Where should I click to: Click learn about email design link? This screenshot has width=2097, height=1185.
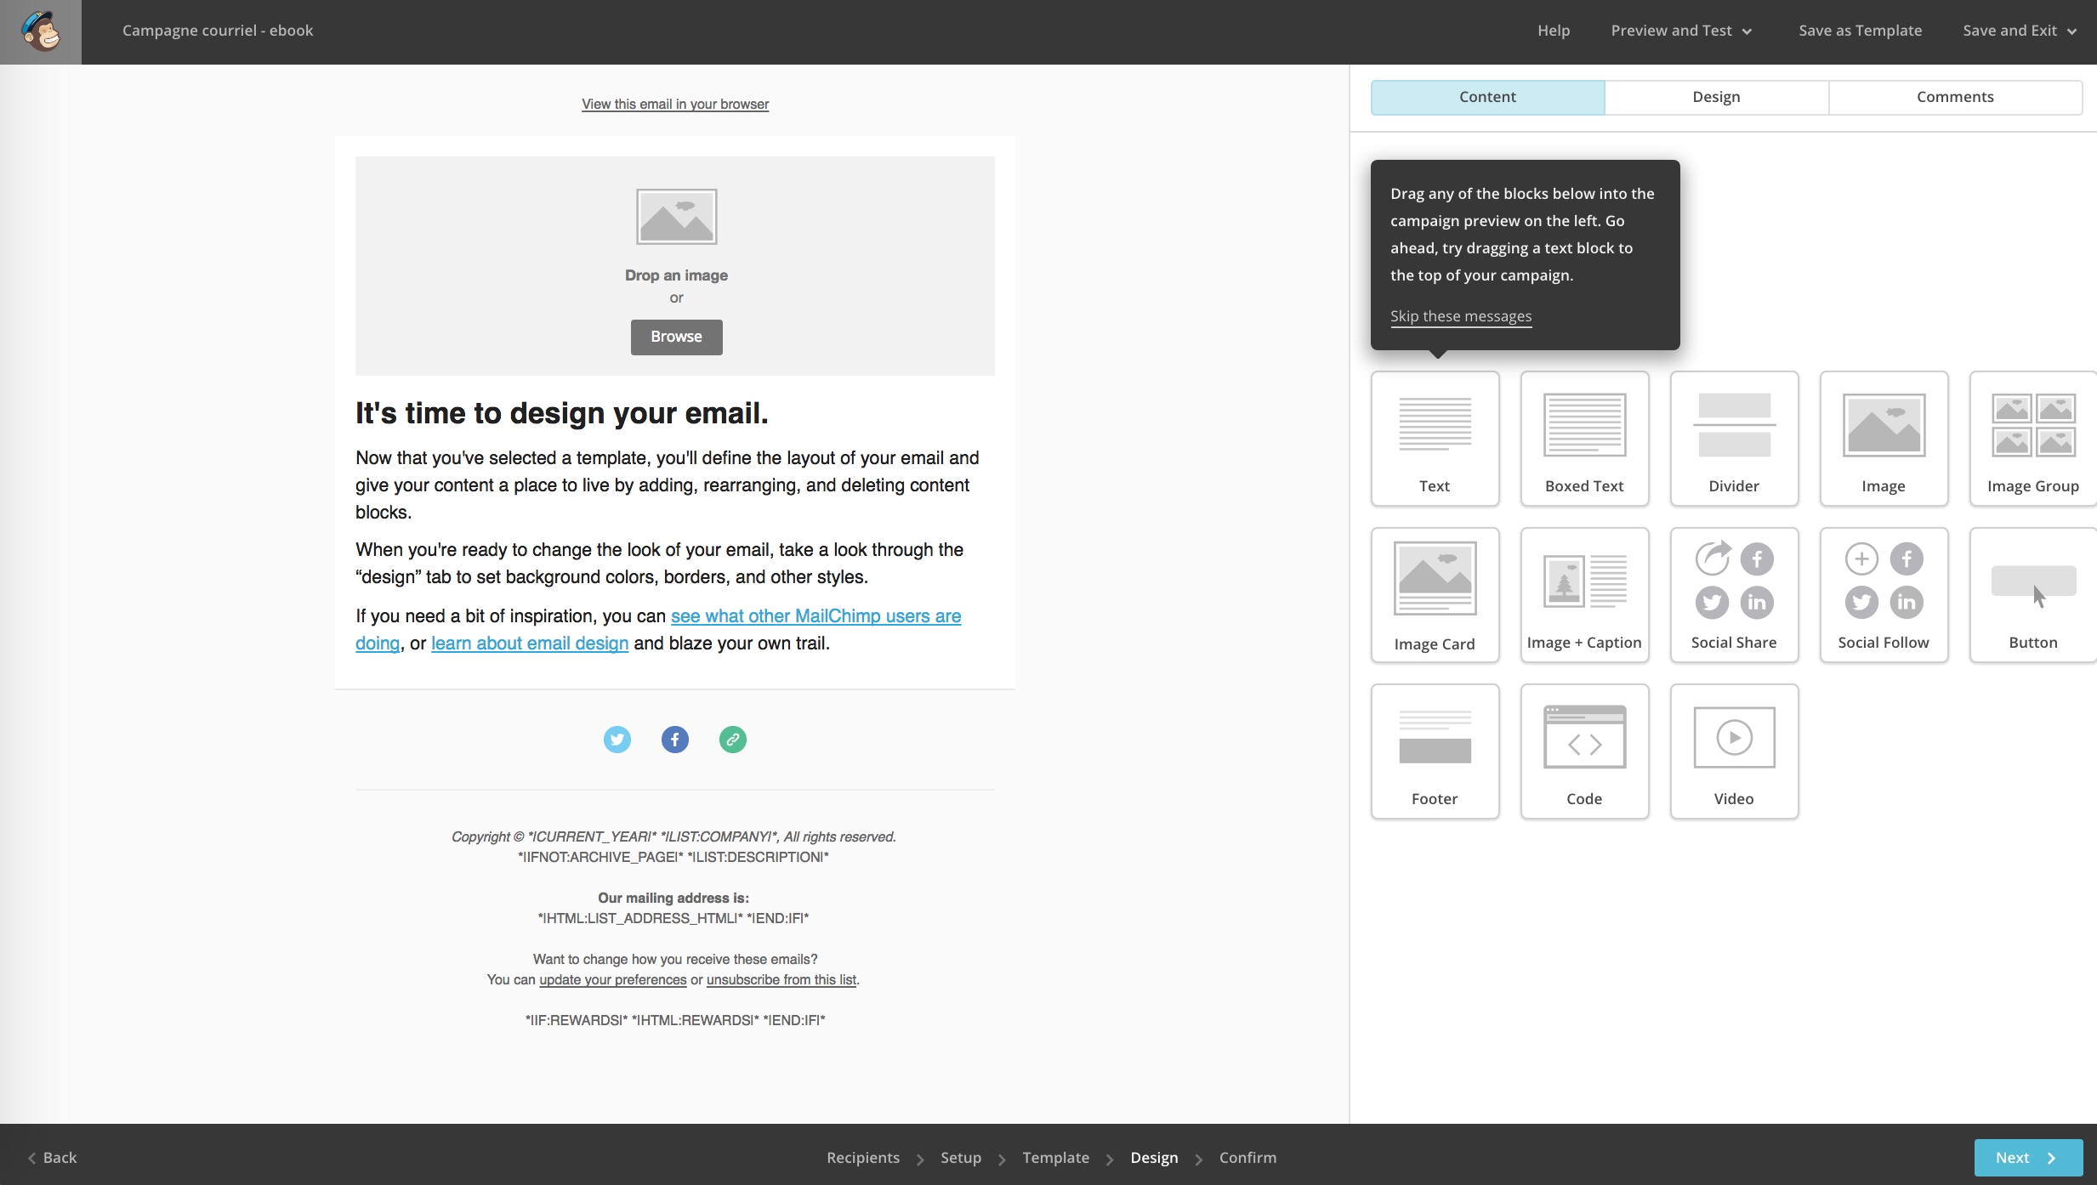click(530, 644)
